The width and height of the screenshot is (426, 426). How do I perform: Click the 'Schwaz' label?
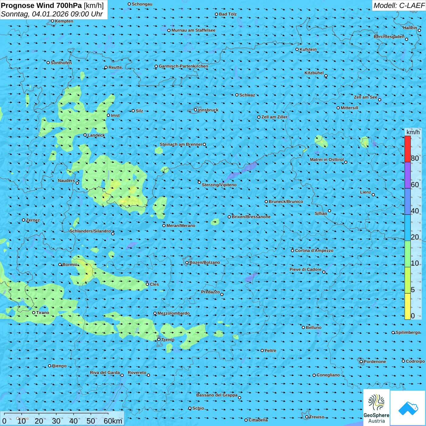(x=247, y=95)
